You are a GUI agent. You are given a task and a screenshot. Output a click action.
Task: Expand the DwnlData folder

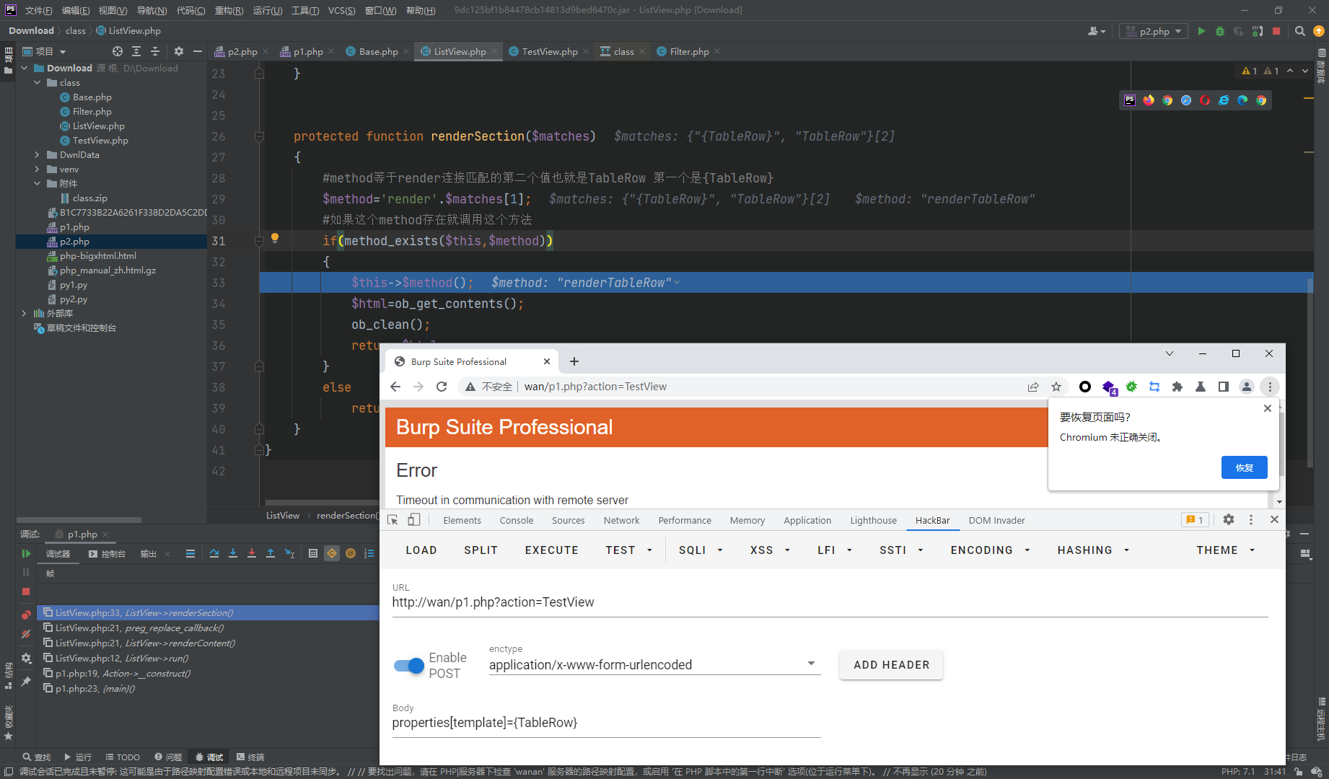[x=38, y=155]
